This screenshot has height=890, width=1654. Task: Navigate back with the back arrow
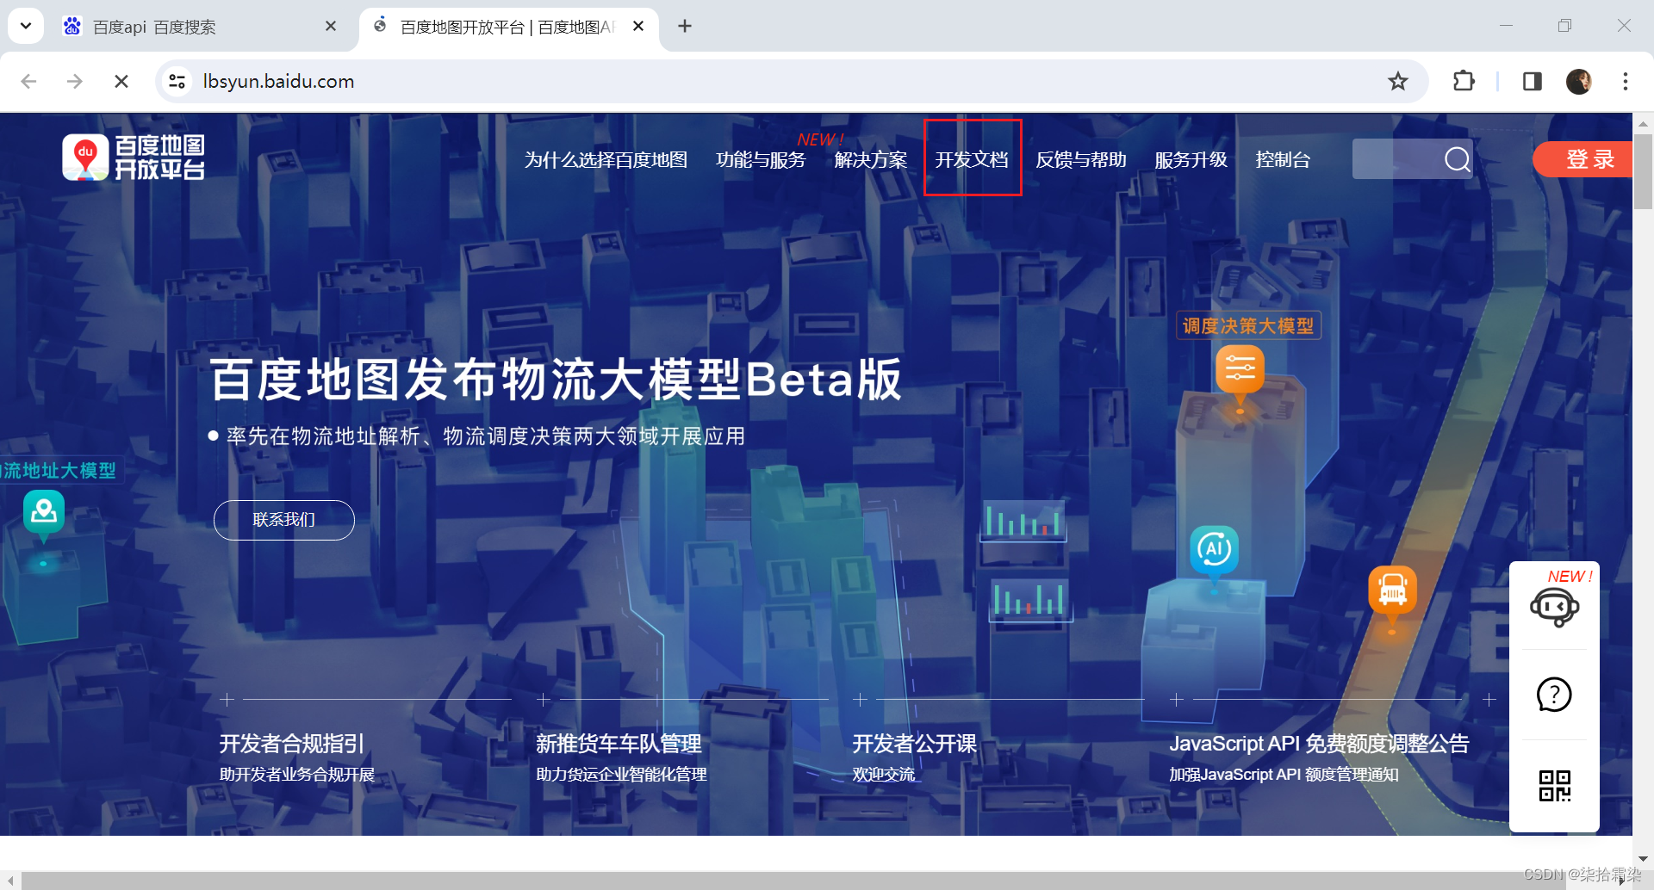point(28,81)
